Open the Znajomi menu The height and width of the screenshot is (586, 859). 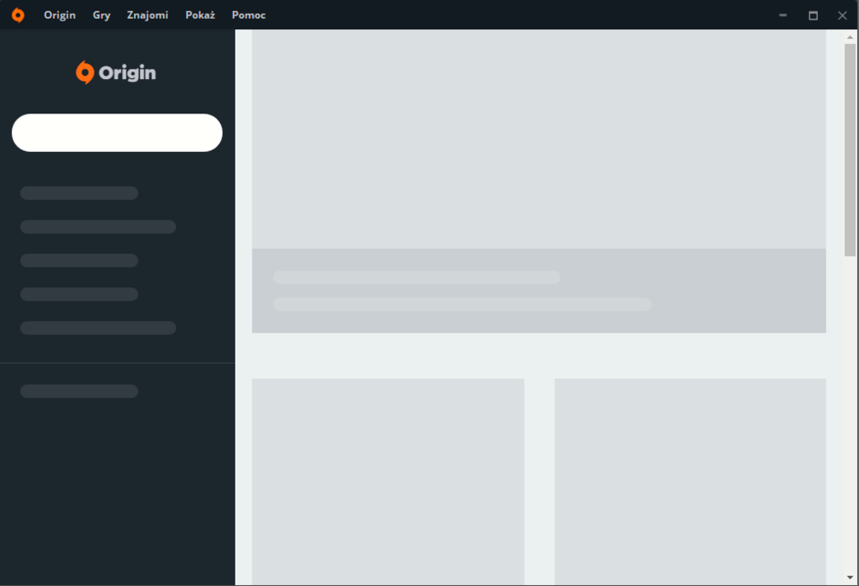click(148, 15)
